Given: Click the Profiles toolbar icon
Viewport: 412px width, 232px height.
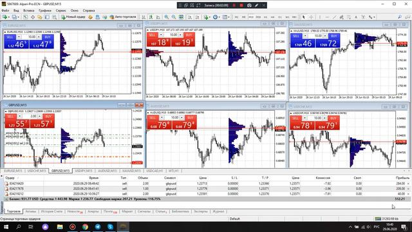Looking at the screenshot, I should click(x=14, y=17).
